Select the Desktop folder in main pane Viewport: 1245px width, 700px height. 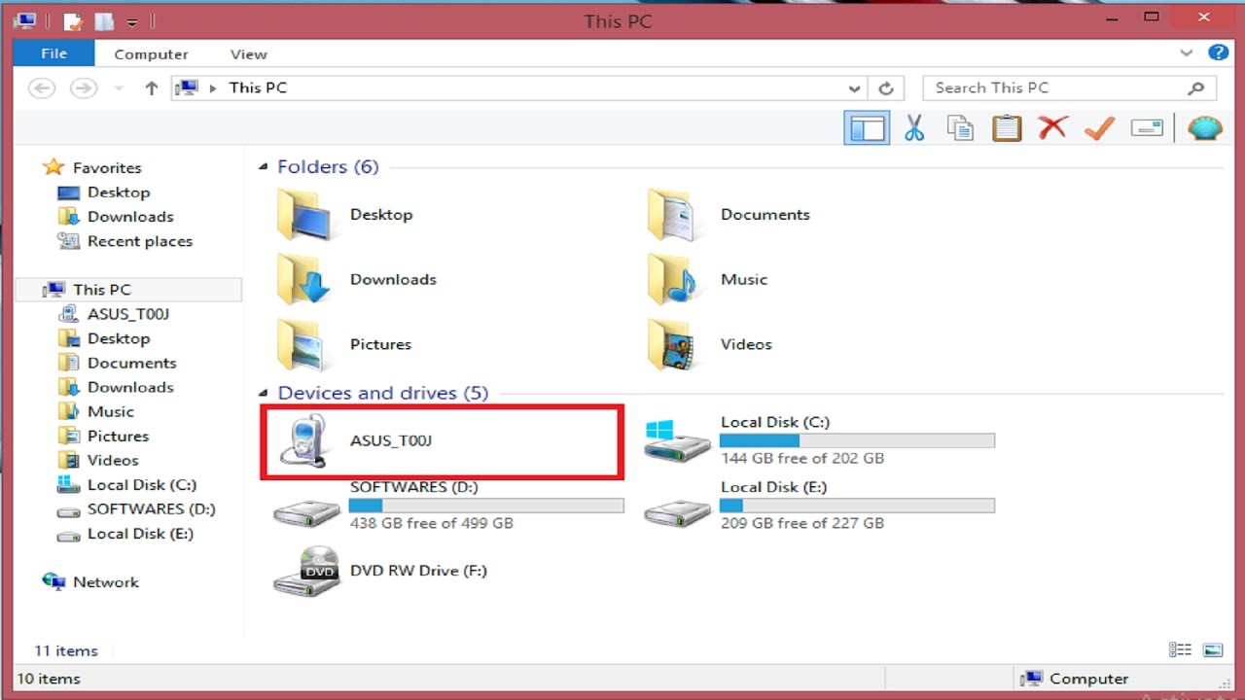pos(345,214)
